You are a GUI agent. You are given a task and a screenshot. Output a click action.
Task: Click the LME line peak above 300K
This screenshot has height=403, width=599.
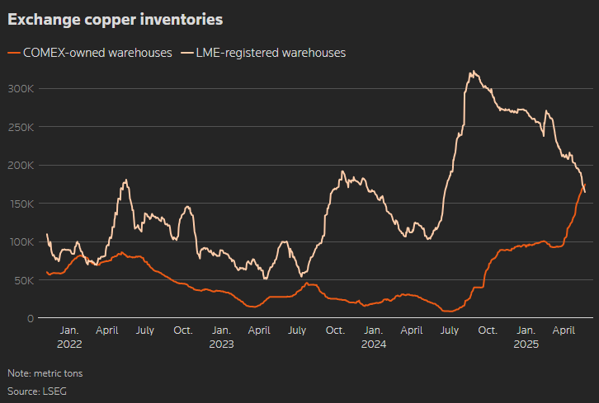[472, 72]
